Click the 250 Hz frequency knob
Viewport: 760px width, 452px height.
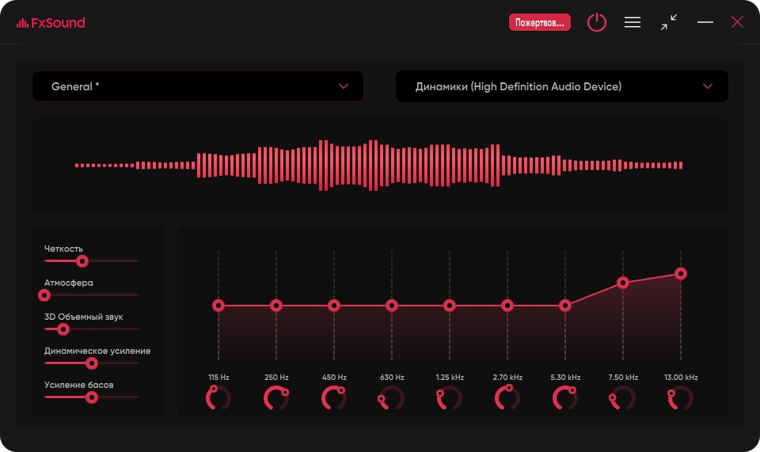point(276,398)
